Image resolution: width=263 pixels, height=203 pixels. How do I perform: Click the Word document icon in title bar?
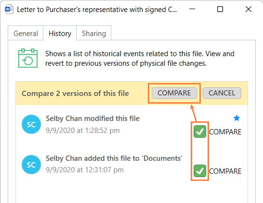point(9,10)
